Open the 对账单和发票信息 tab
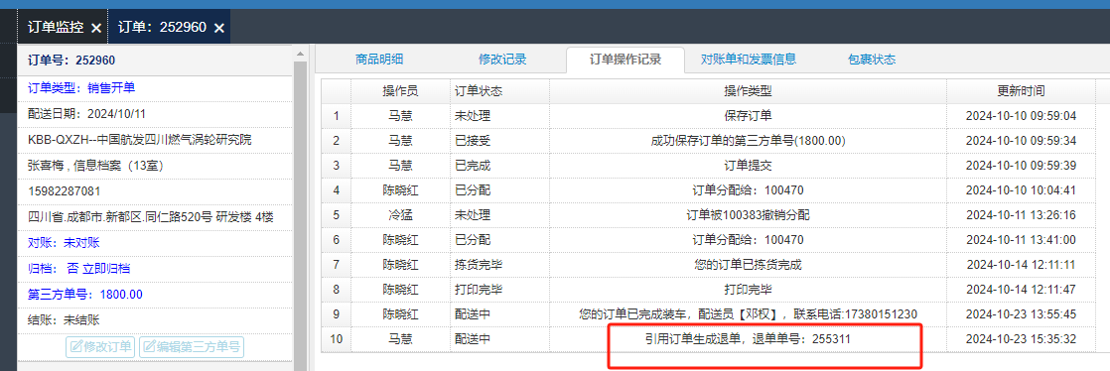Image resolution: width=1110 pixels, height=371 pixels. click(x=749, y=60)
